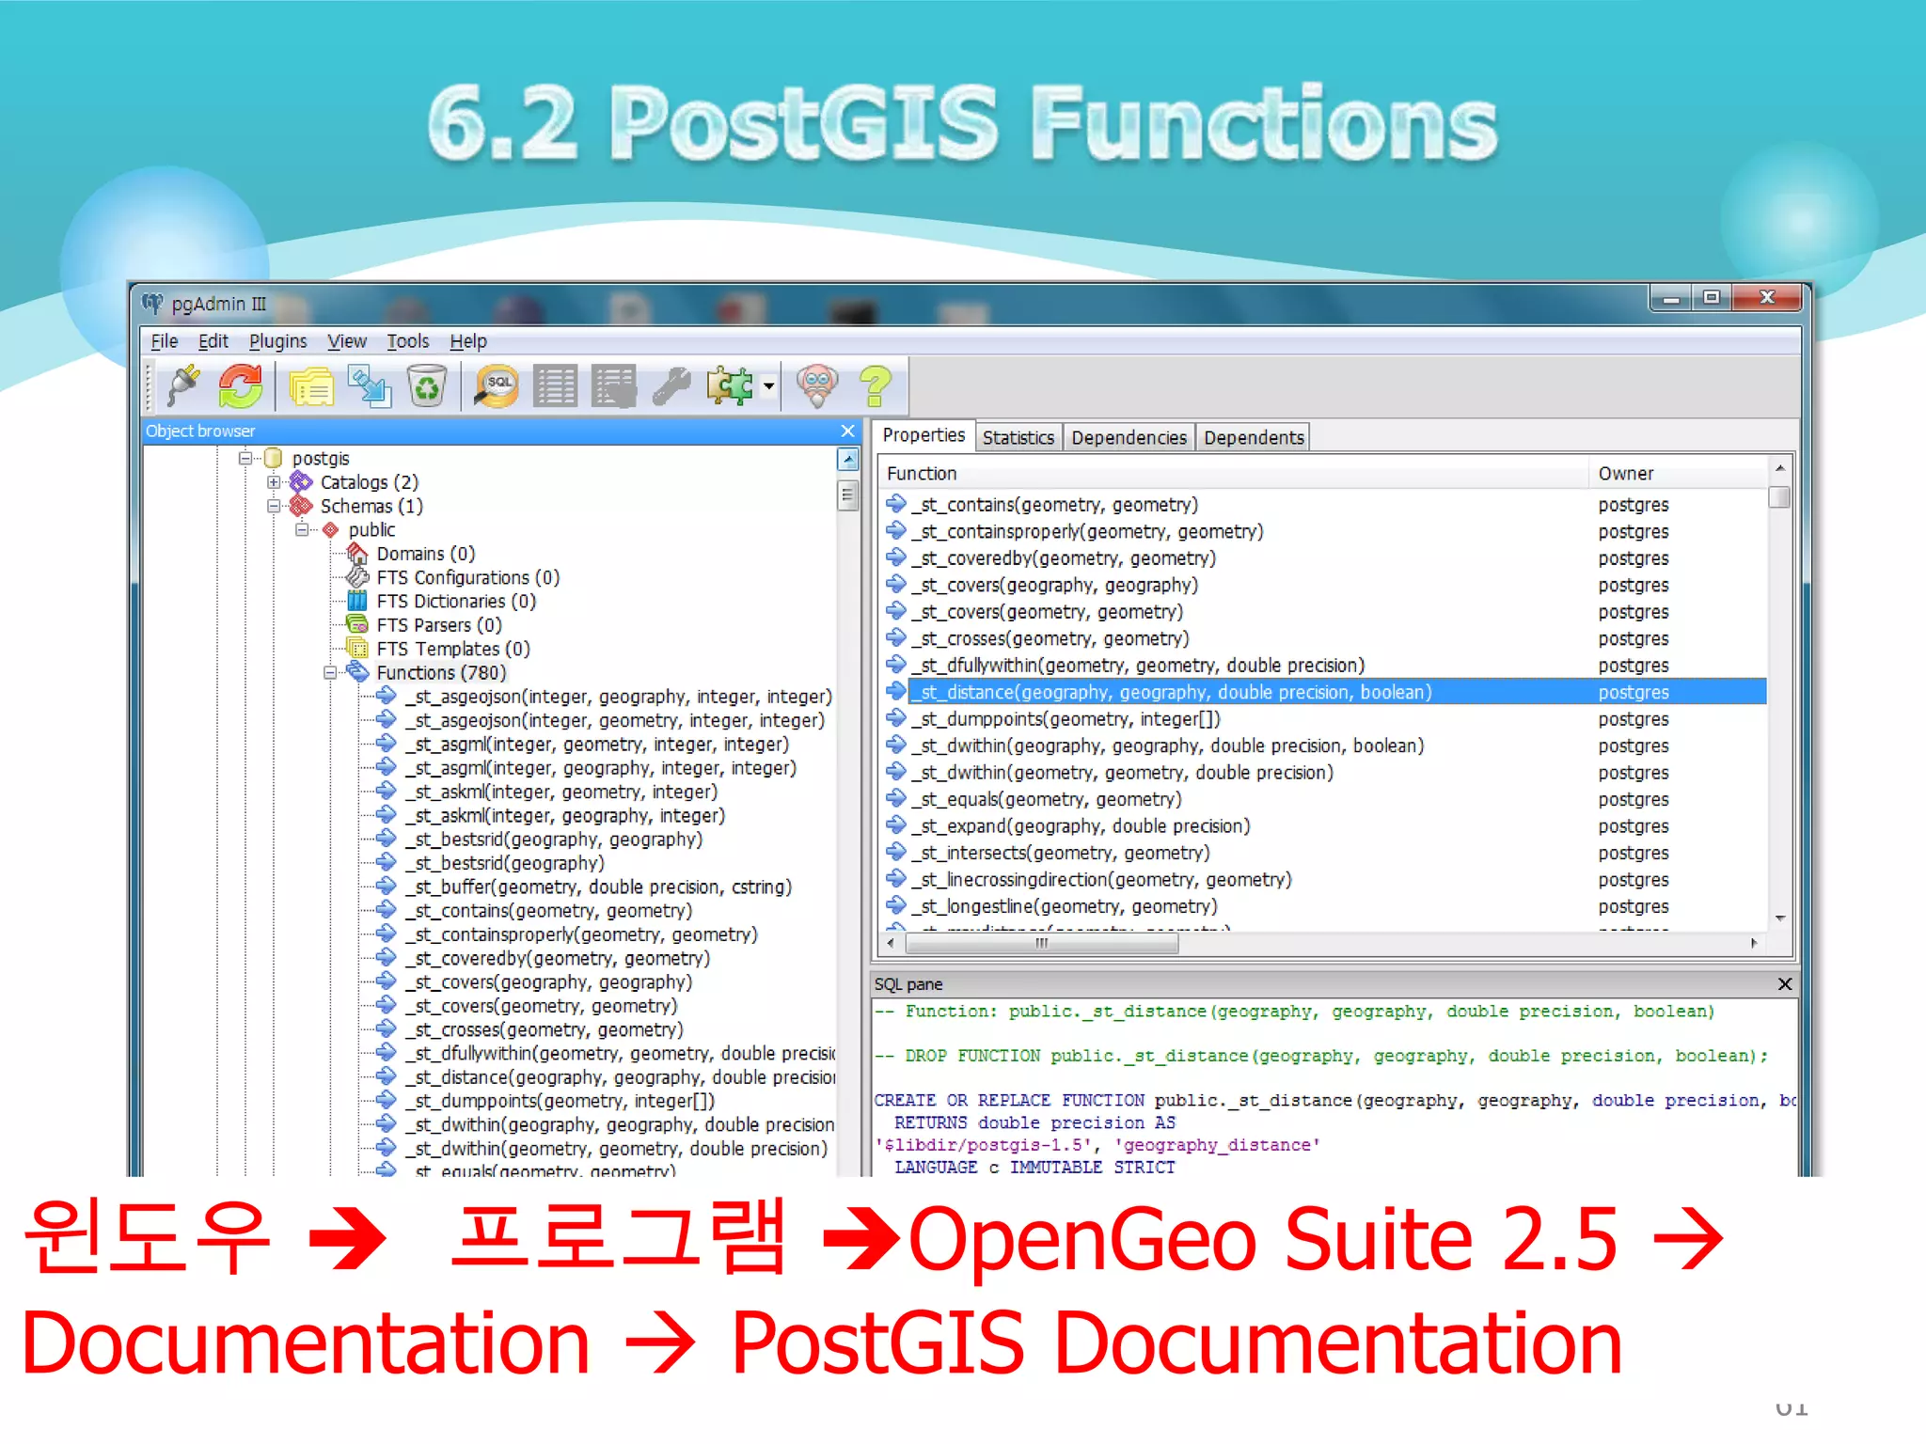
Task: Open the Plugins menu
Action: (277, 341)
